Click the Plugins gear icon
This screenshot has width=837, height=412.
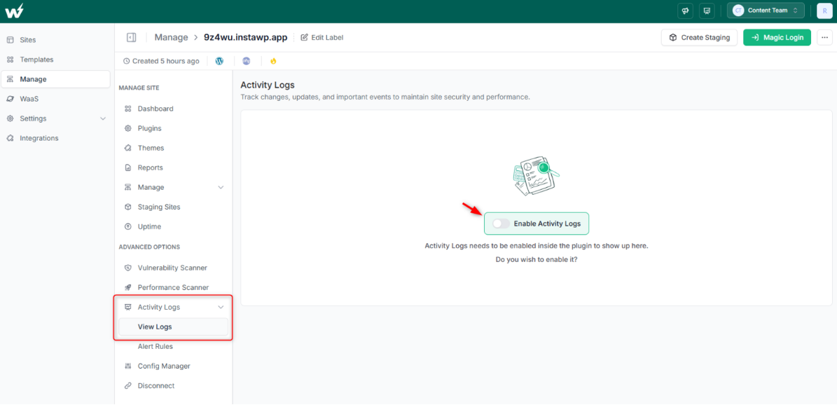coord(128,129)
